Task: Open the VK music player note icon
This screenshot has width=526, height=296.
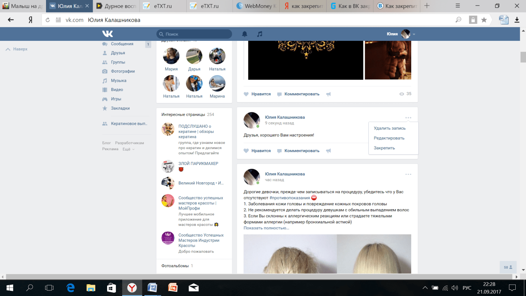Action: point(260,34)
